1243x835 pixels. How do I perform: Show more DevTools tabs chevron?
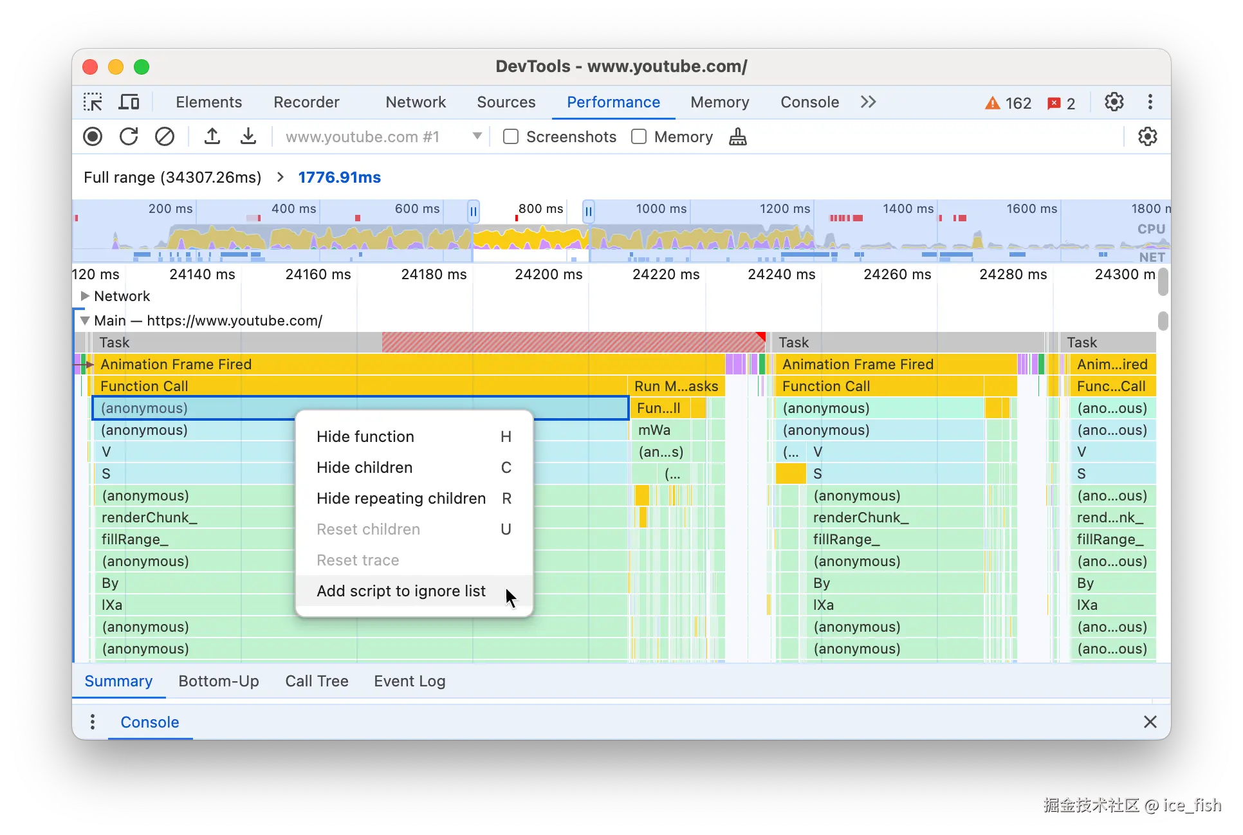868,102
